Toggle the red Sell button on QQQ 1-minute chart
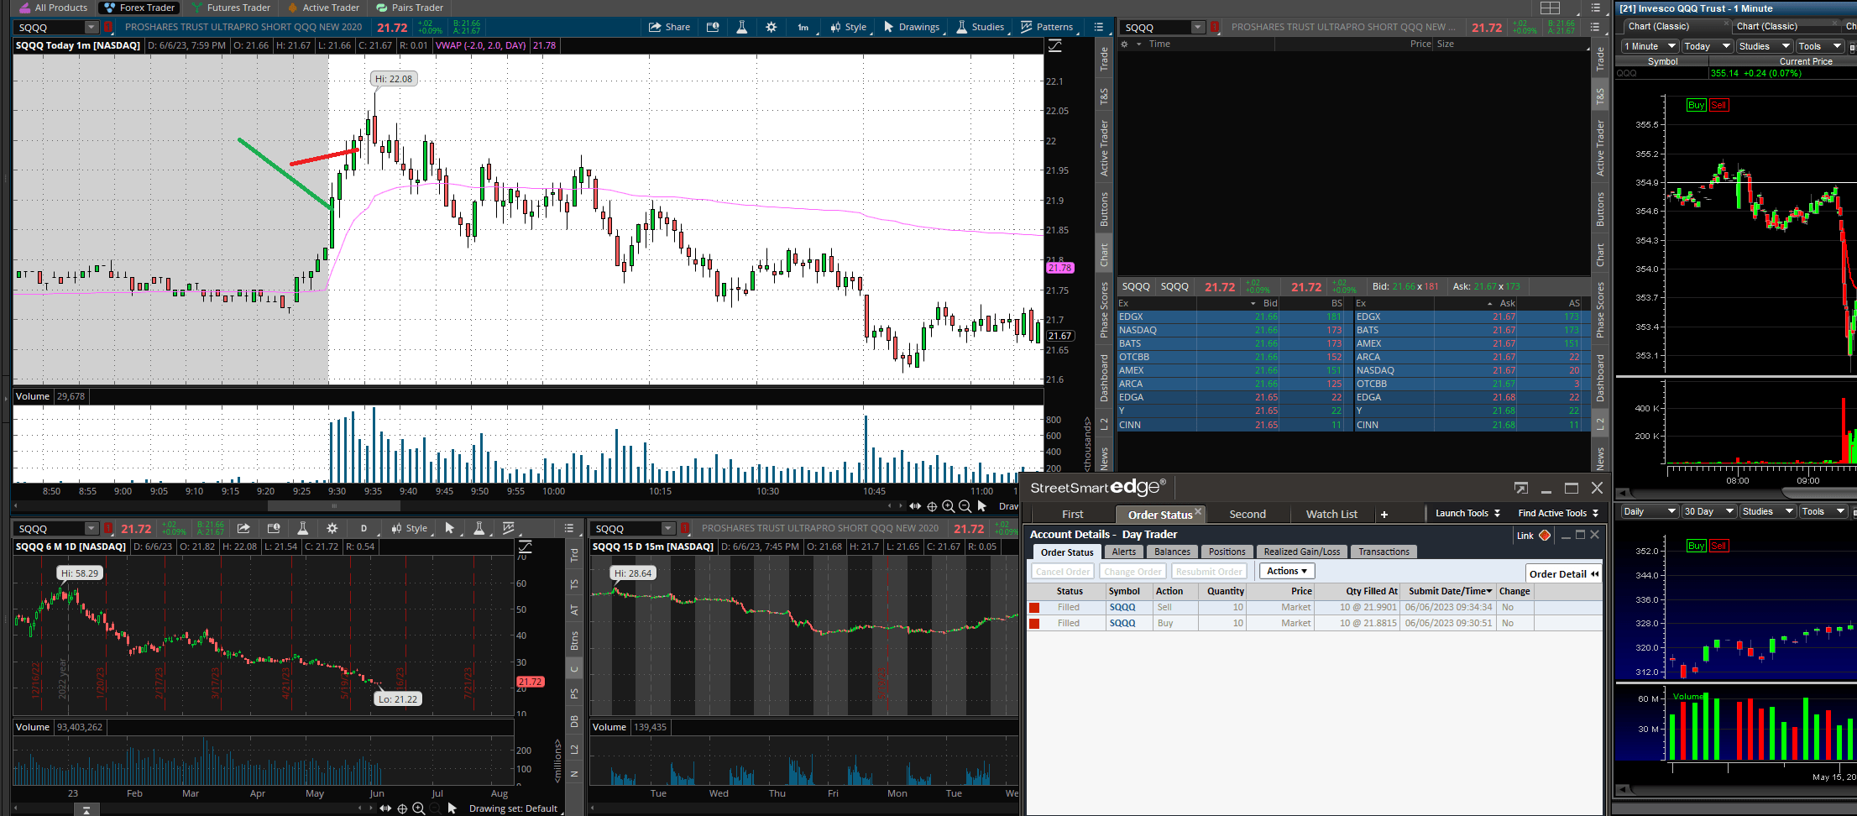This screenshot has height=816, width=1857. (1718, 106)
